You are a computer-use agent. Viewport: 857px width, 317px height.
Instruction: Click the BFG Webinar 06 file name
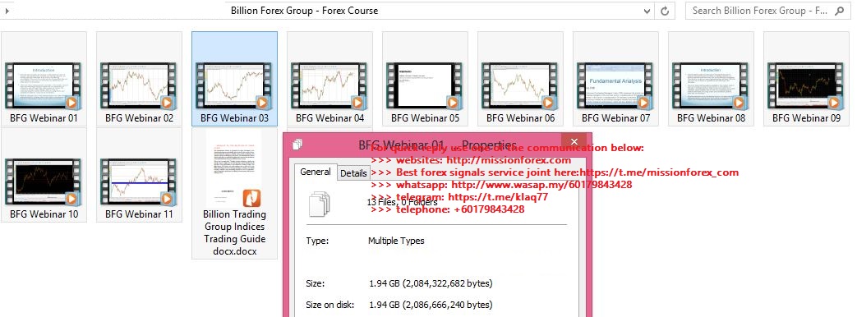point(520,118)
